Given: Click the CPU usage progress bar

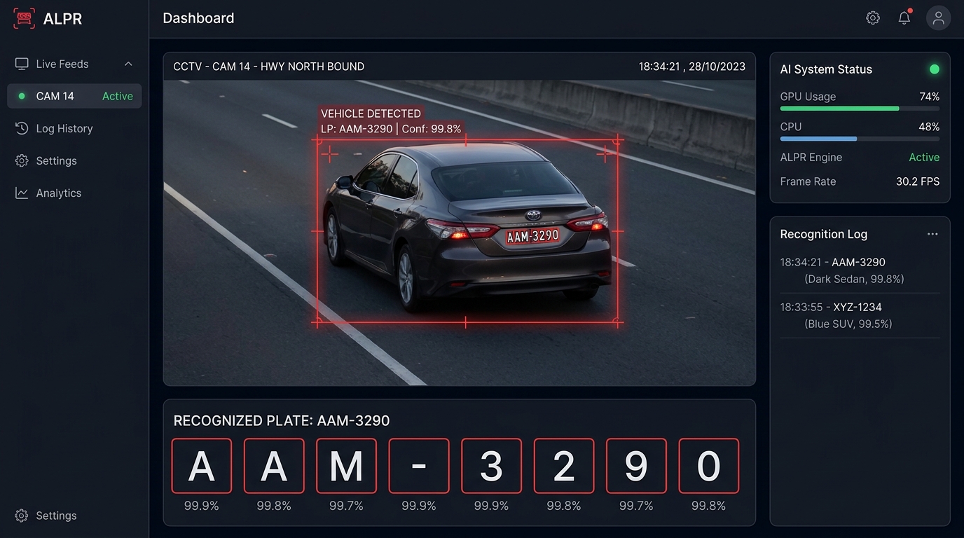Looking at the screenshot, I should point(860,139).
